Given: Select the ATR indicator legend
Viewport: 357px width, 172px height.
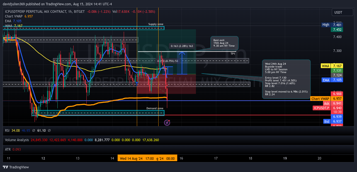Looking at the screenshot, I should pyautogui.click(x=8, y=149).
